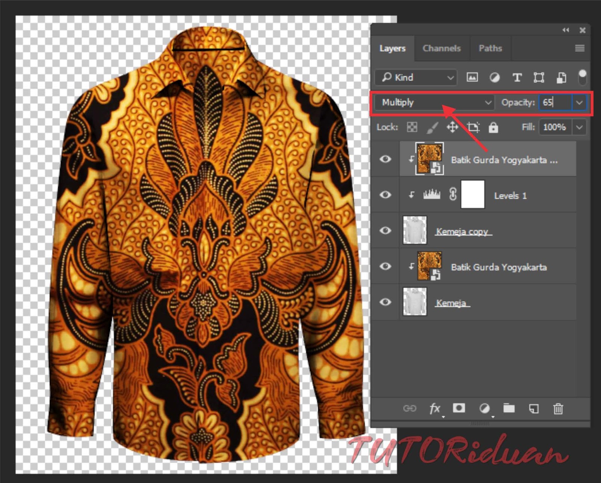Link the selected layers
The height and width of the screenshot is (483, 601).
(409, 409)
